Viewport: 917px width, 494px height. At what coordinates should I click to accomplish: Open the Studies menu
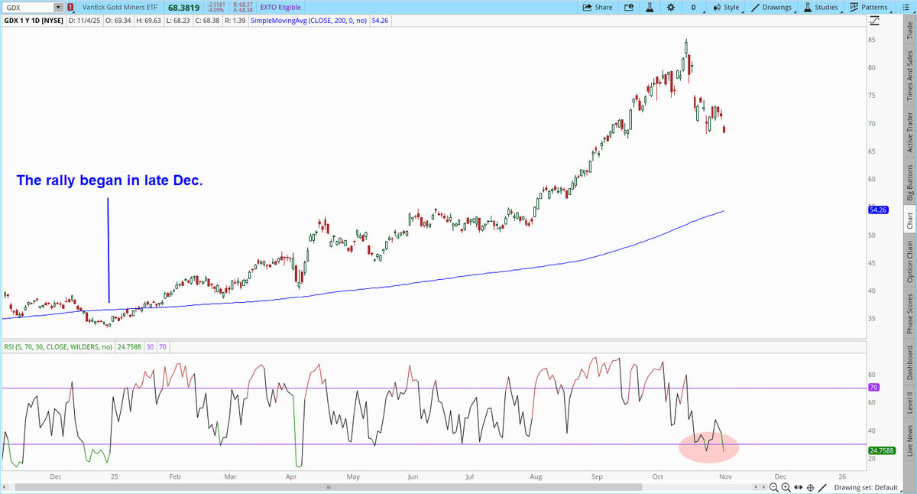(x=821, y=7)
